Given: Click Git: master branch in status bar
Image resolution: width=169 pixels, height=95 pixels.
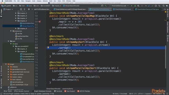Looking at the screenshot, I should [158, 94].
